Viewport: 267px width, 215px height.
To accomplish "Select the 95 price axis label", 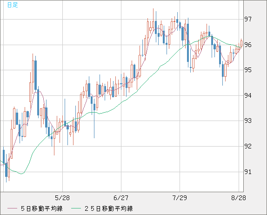I will click(248, 70).
